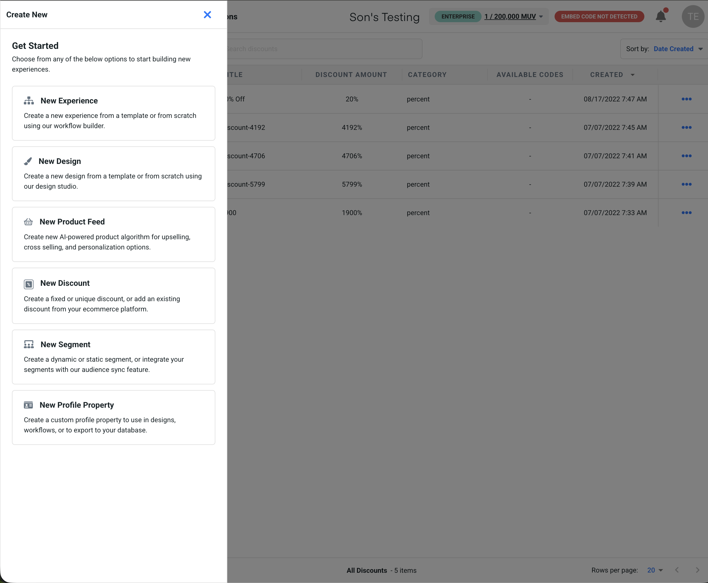
Task: Open actions menu for 1900% discount row
Action: point(686,213)
